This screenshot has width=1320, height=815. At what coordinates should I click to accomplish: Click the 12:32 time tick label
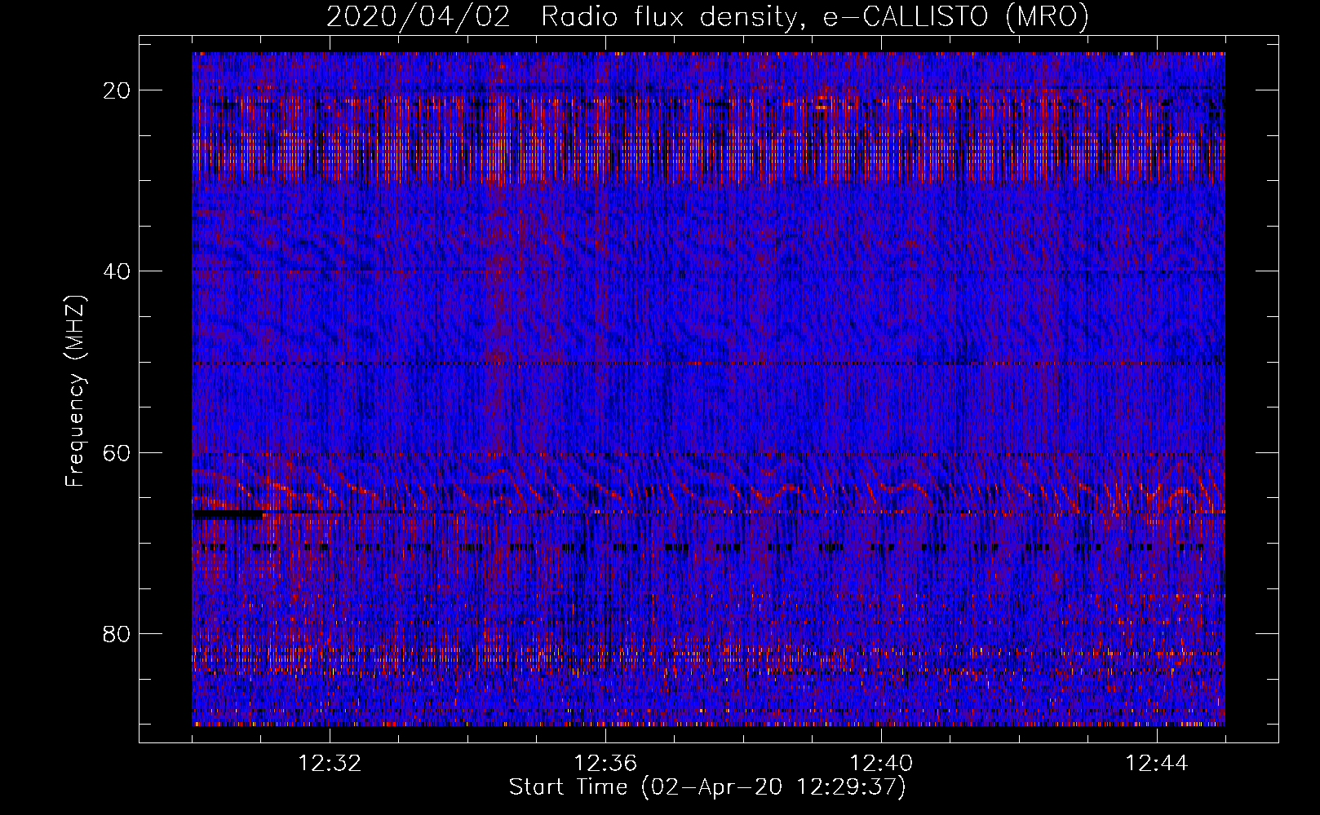point(330,764)
